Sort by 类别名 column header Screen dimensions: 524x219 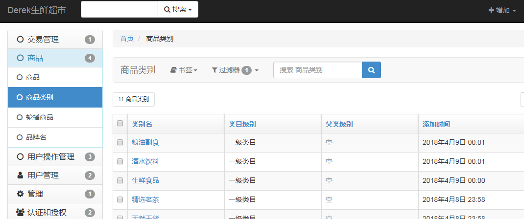click(142, 124)
